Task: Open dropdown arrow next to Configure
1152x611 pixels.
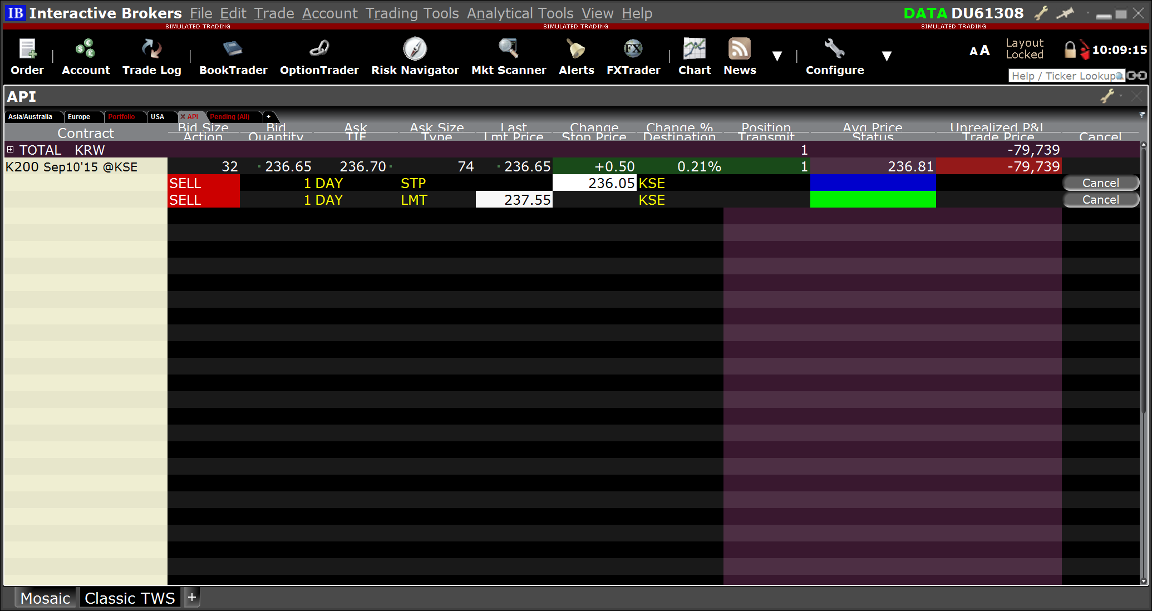Action: click(887, 56)
